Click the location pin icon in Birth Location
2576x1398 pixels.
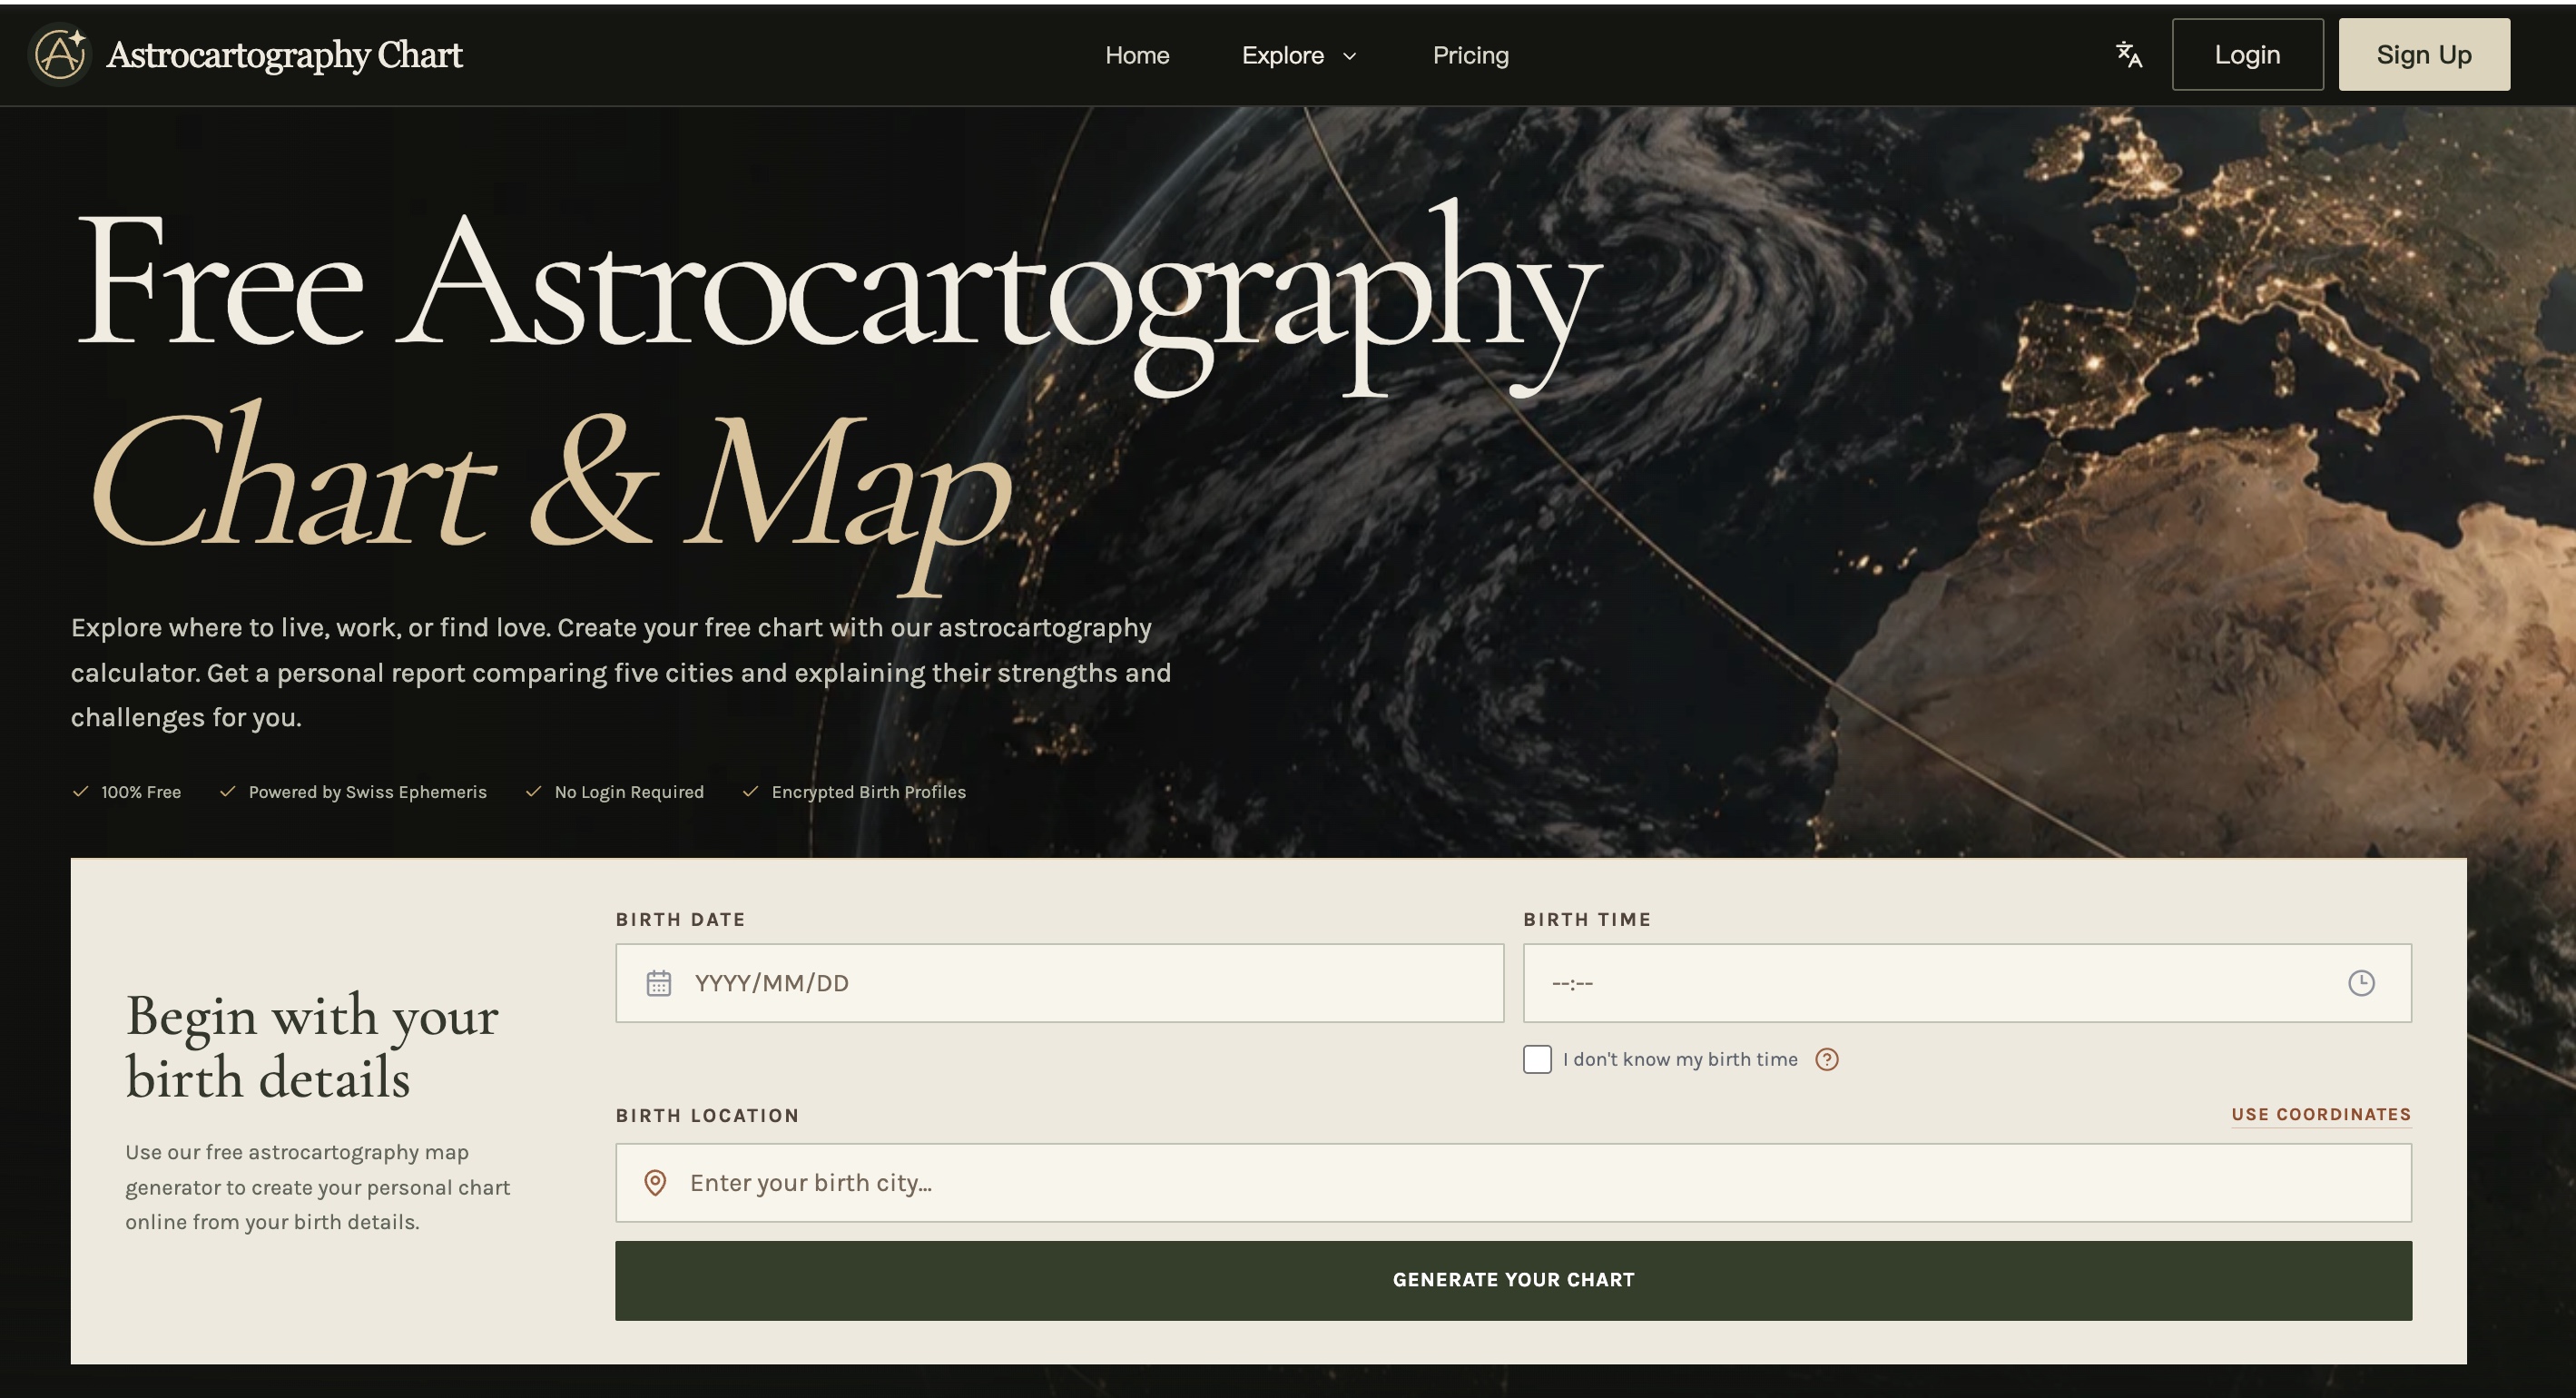(x=655, y=1183)
